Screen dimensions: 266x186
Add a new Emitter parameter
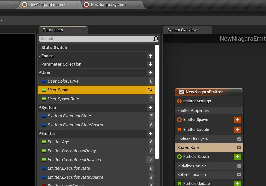[x=150, y=134]
